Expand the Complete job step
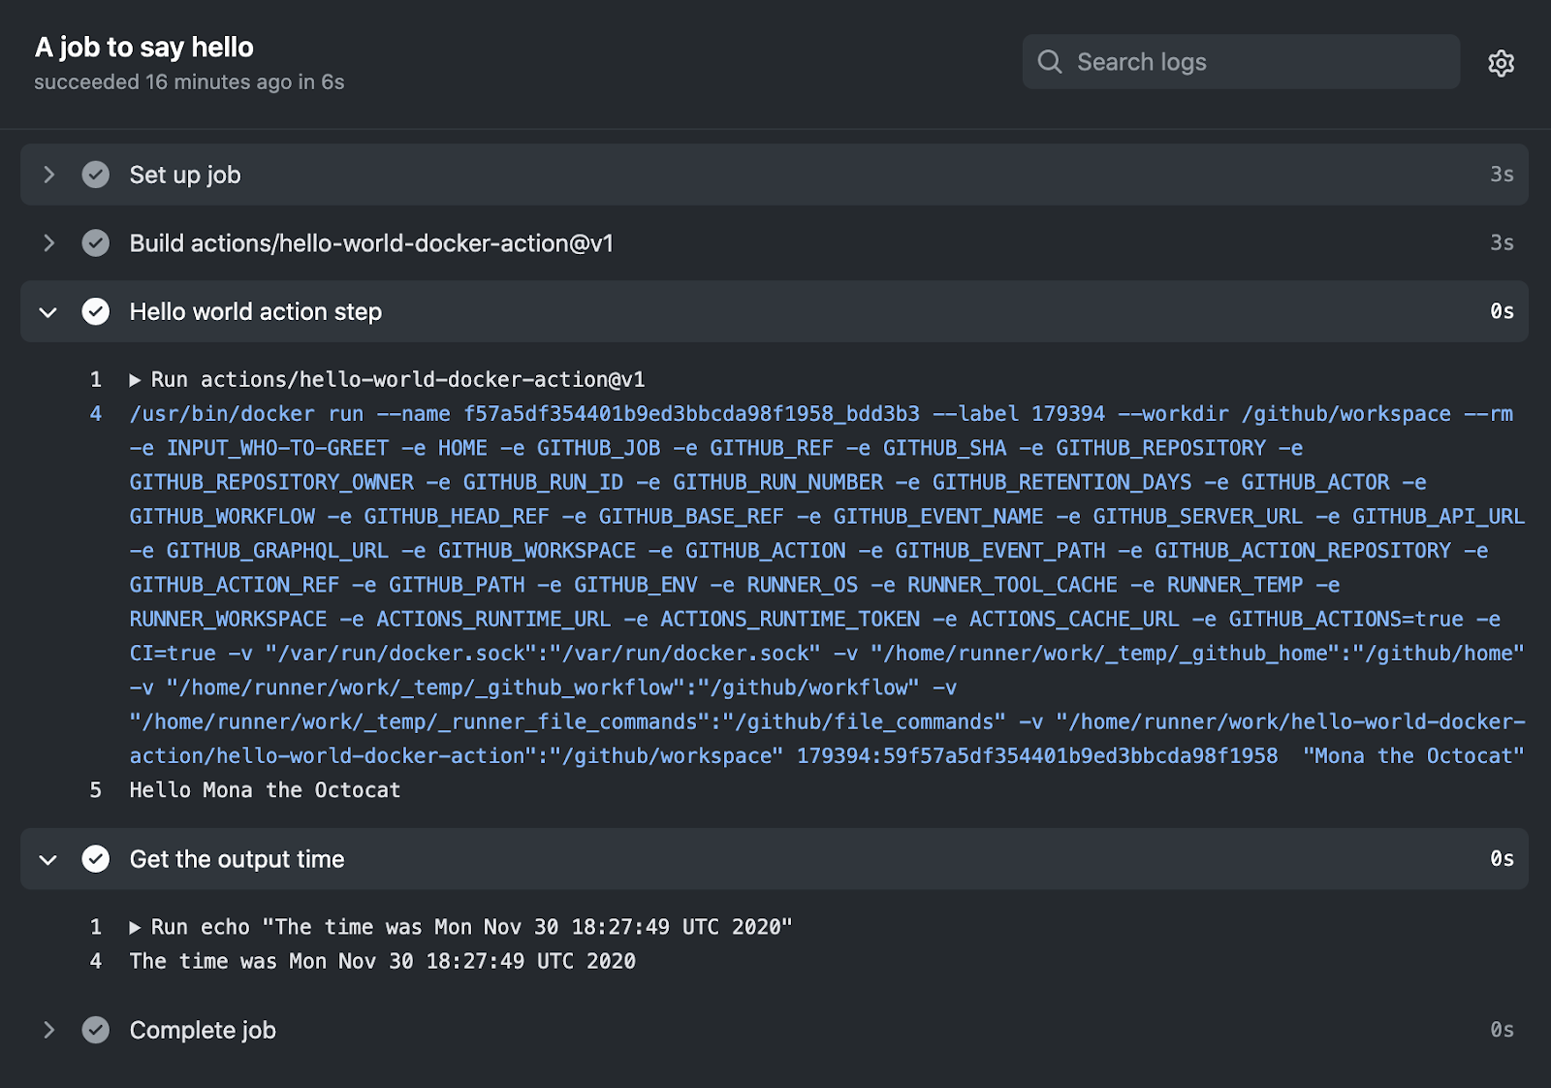1551x1088 pixels. pyautogui.click(x=48, y=1030)
